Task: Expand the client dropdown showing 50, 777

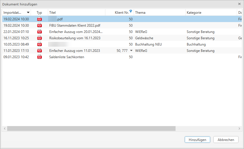Action: click(131, 51)
